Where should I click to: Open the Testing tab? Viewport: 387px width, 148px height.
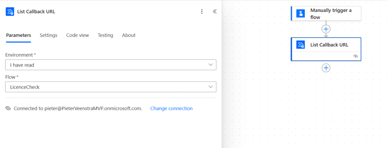[105, 35]
